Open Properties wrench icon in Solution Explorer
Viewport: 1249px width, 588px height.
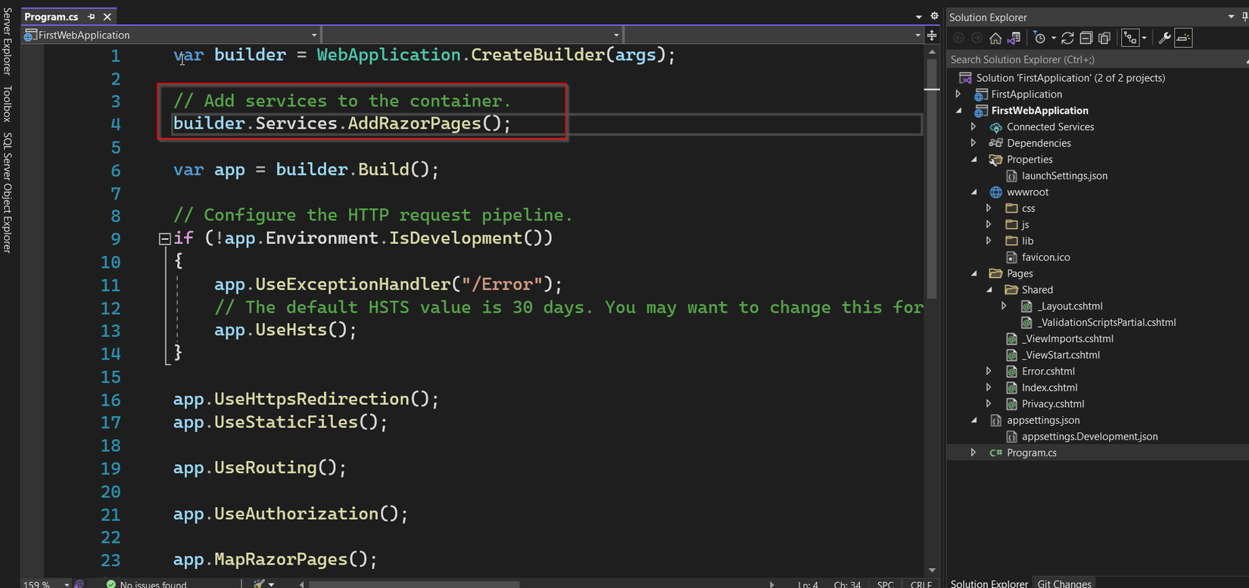1164,38
